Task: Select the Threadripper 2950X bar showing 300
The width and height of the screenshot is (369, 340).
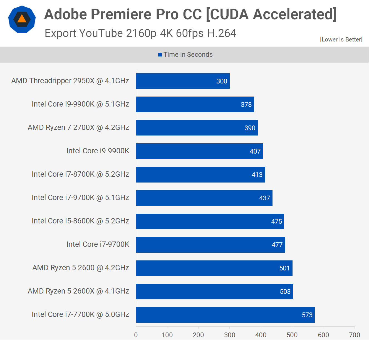Action: coord(183,81)
